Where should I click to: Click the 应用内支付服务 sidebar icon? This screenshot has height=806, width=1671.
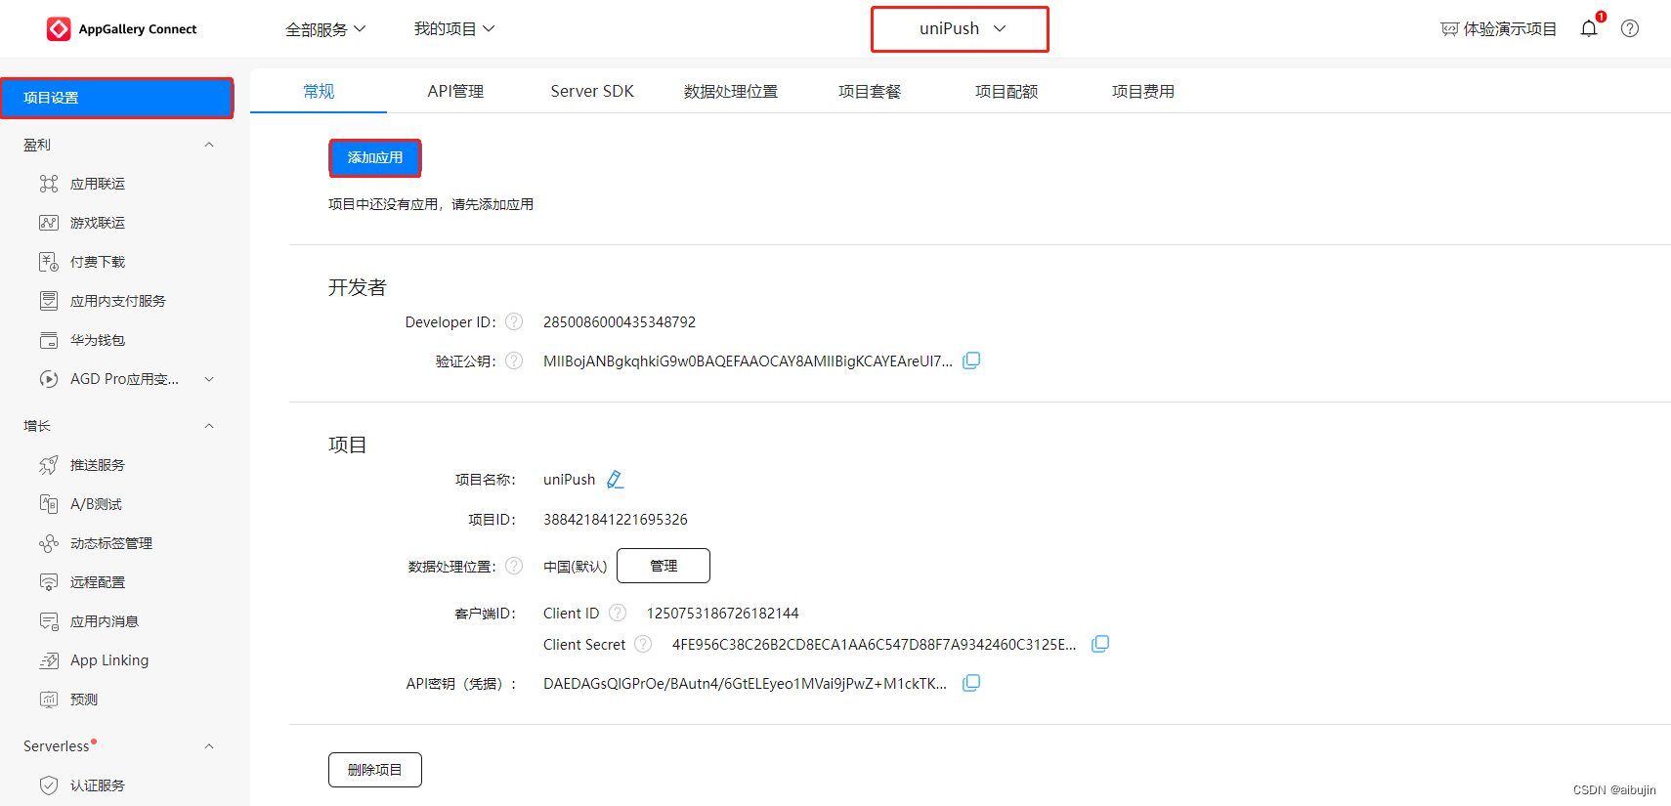tap(49, 301)
